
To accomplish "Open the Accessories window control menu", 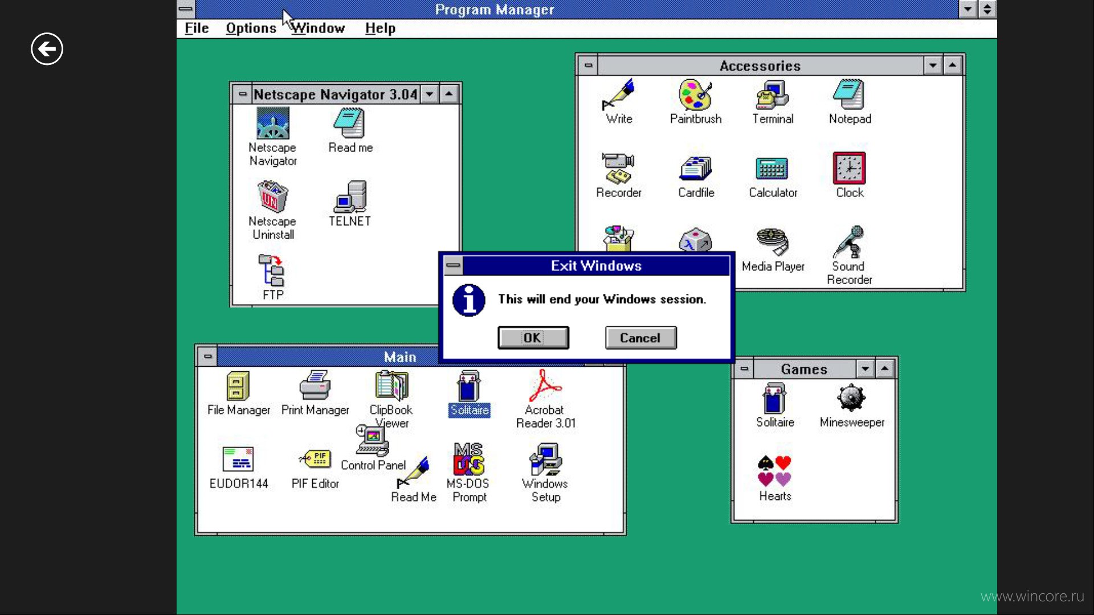I will click(x=588, y=65).
